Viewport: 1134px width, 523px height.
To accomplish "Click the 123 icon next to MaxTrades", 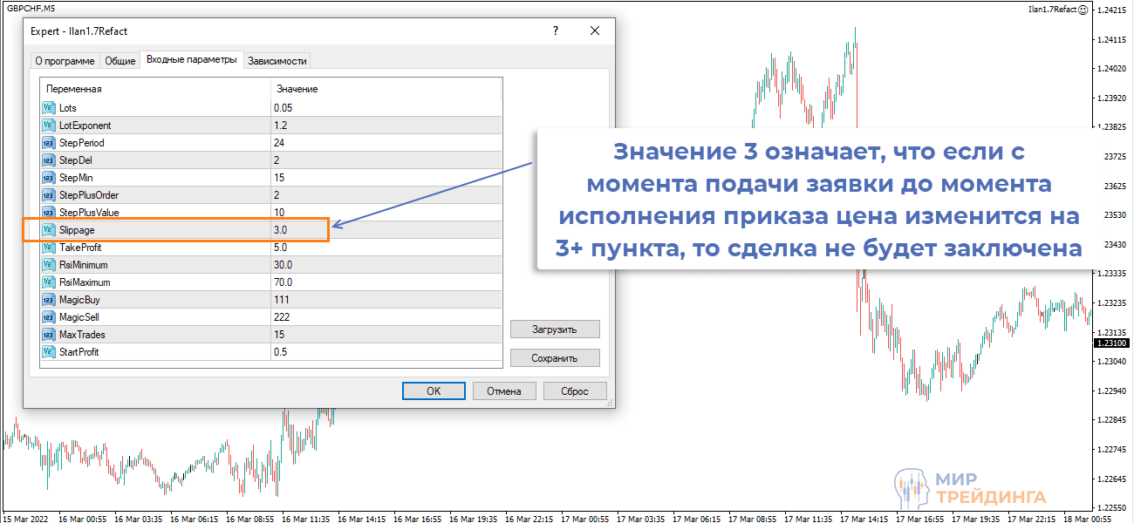I will click(48, 334).
